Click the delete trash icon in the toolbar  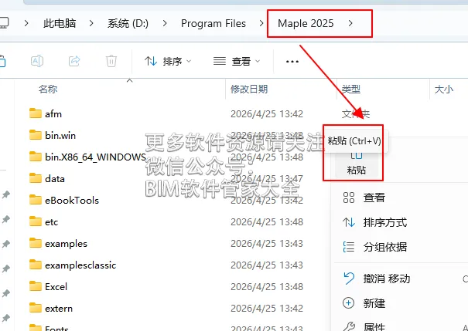tap(111, 61)
